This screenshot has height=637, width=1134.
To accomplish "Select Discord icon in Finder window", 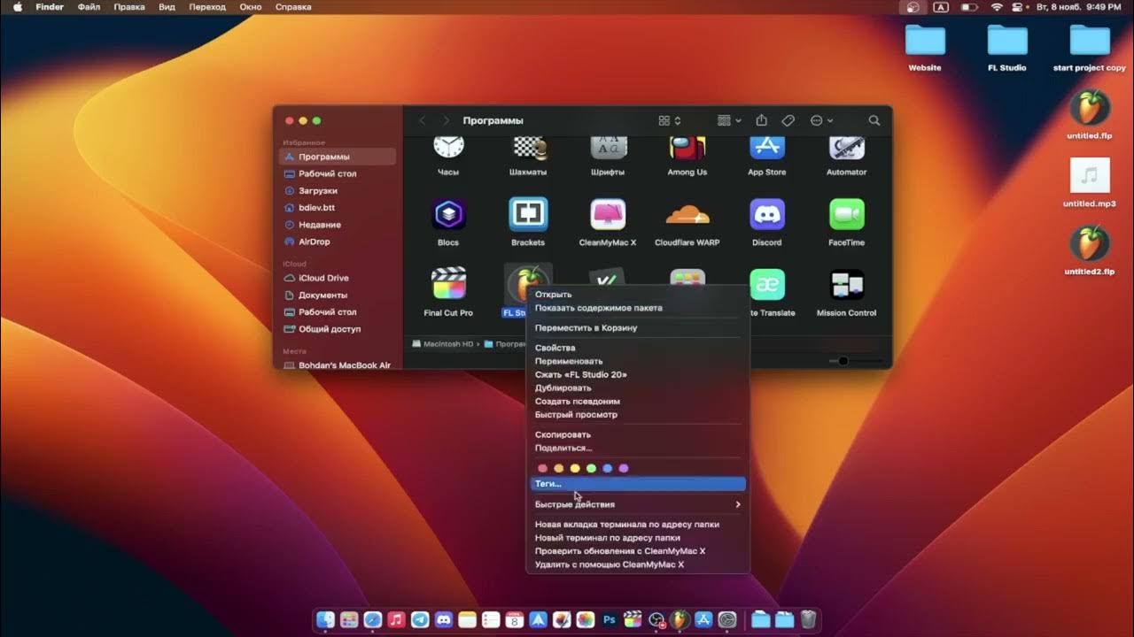I will point(767,214).
